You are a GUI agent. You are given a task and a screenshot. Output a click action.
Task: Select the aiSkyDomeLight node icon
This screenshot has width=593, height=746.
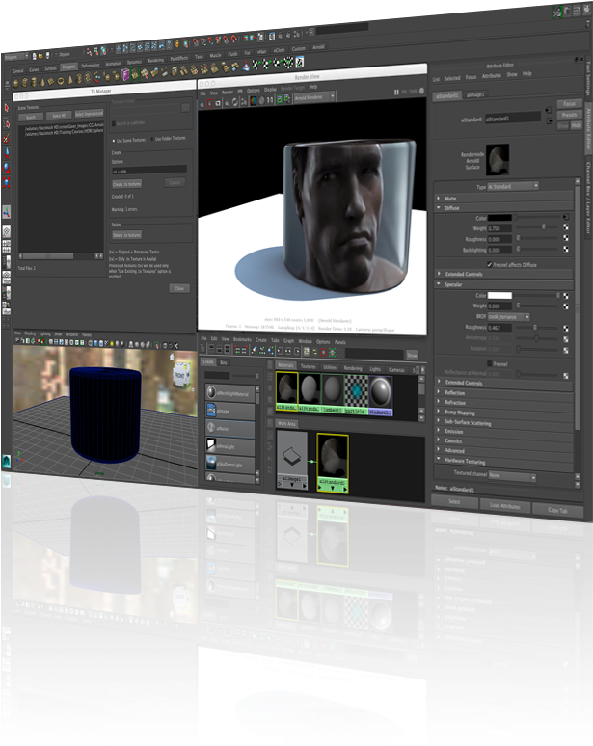coord(211,463)
